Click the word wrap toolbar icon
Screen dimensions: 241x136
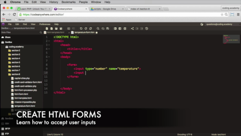tap(108, 29)
